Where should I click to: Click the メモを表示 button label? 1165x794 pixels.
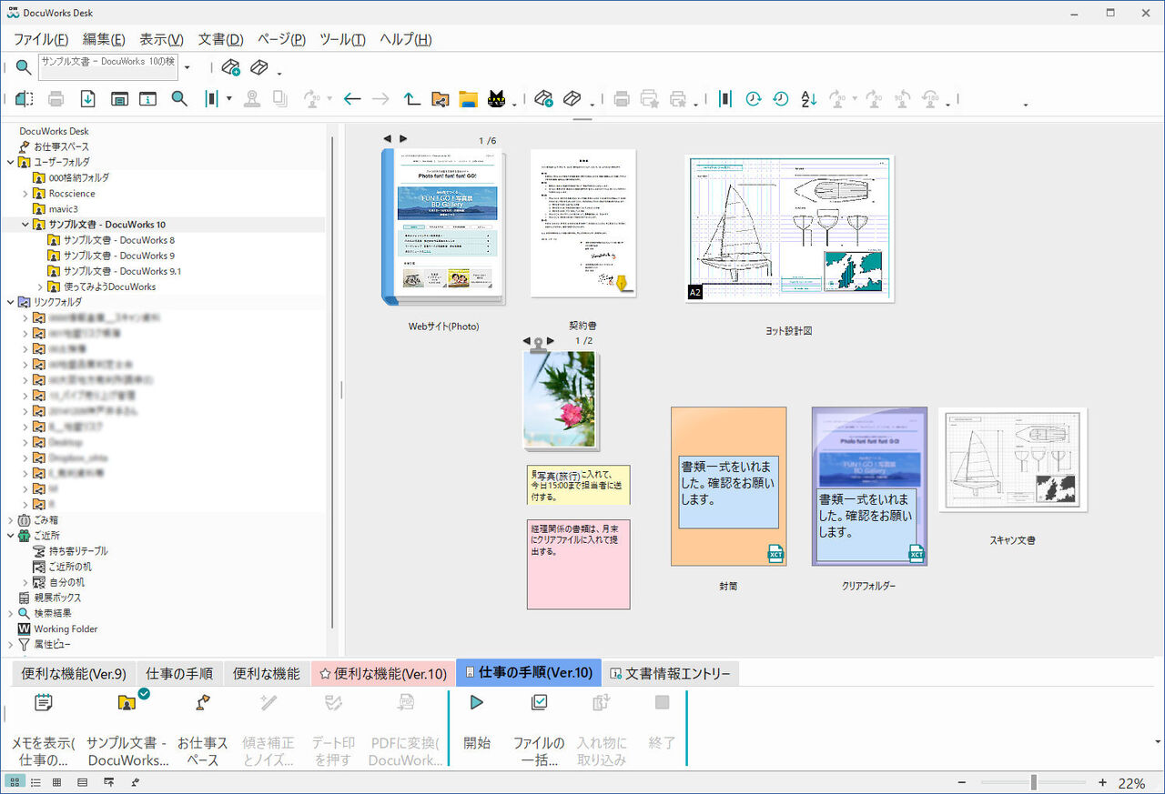pyautogui.click(x=43, y=751)
